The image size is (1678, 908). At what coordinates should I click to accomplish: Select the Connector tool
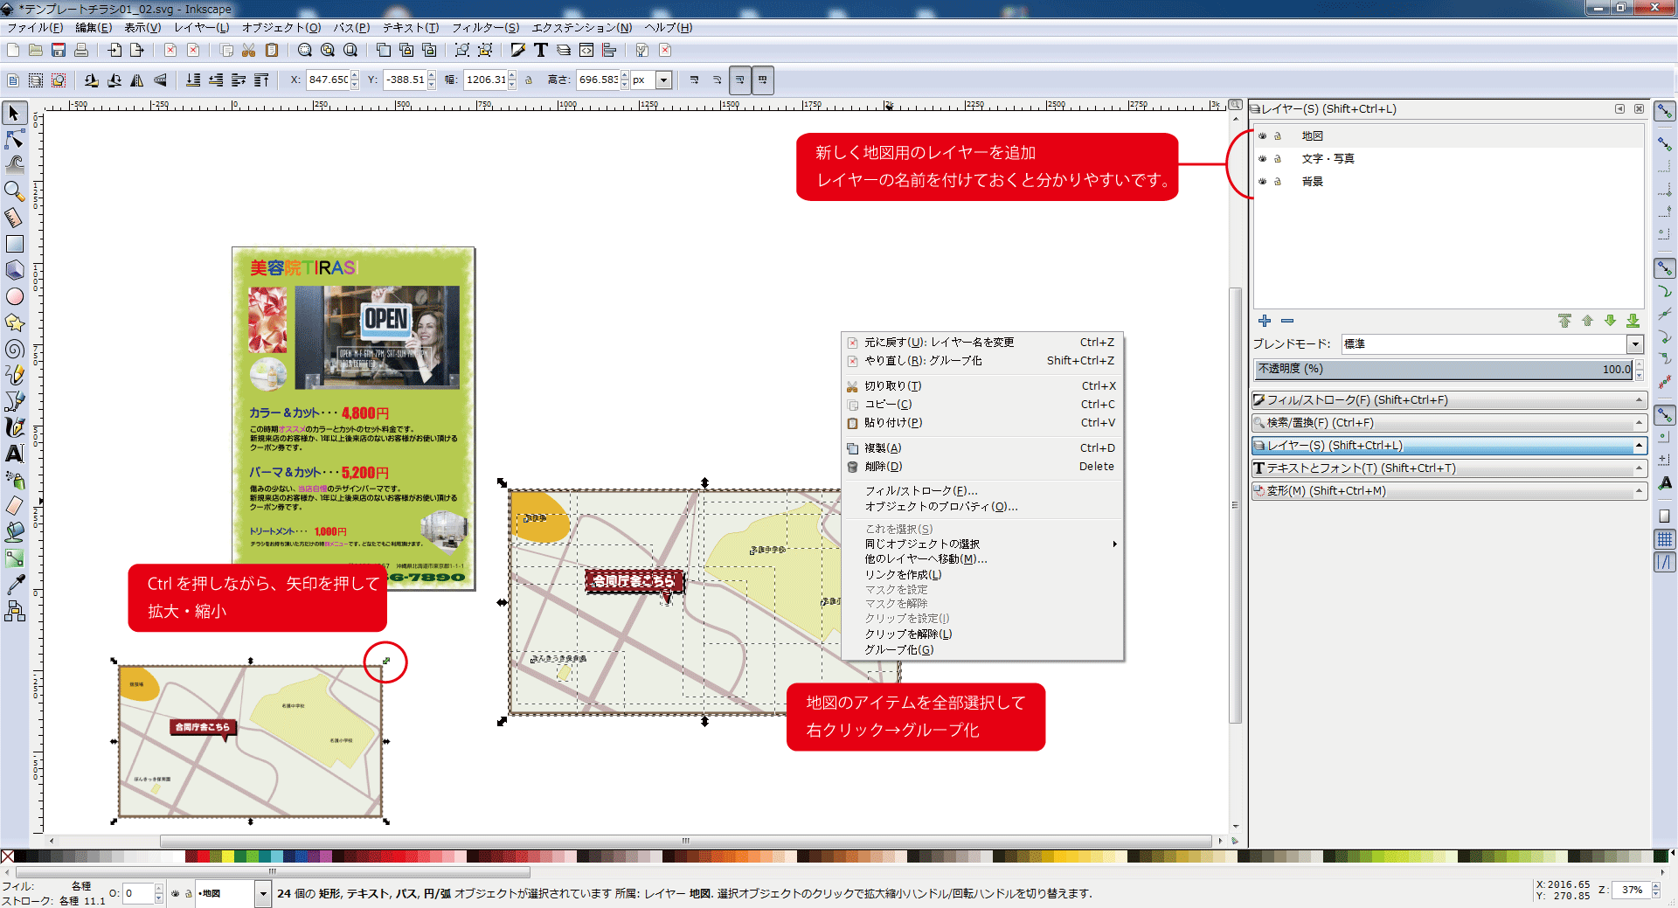click(x=14, y=611)
